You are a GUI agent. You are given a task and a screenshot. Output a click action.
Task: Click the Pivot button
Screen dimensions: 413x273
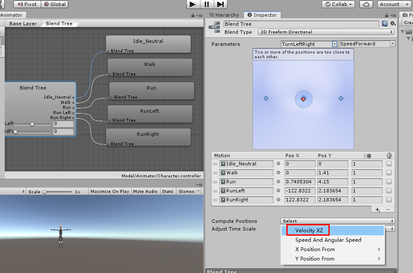[x=27, y=4]
